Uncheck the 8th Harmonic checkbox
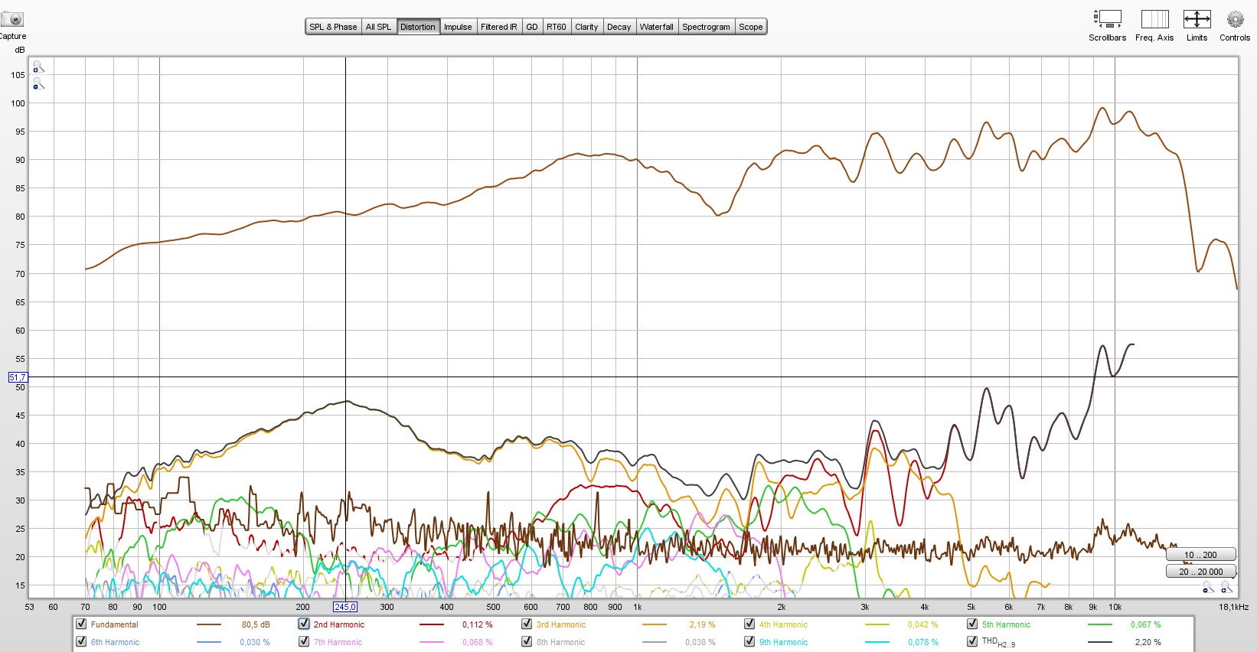Screen dimensions: 1257x652 527,641
